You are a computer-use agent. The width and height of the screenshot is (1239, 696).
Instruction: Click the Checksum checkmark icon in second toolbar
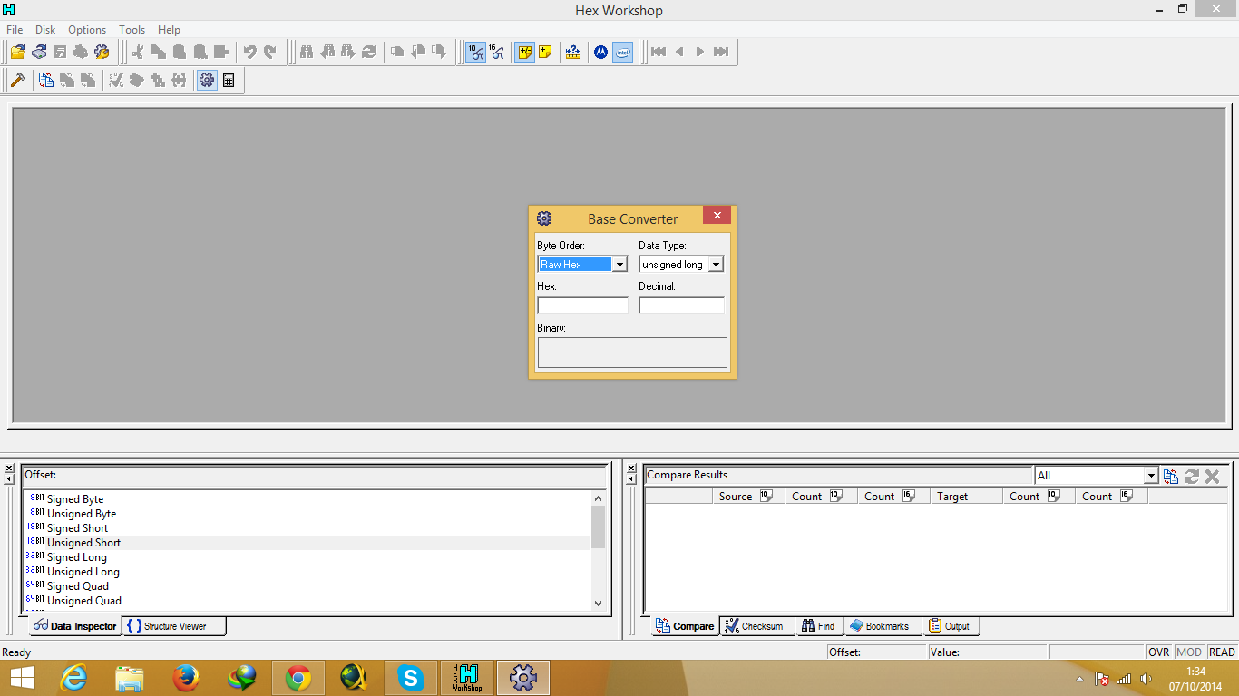(x=116, y=80)
